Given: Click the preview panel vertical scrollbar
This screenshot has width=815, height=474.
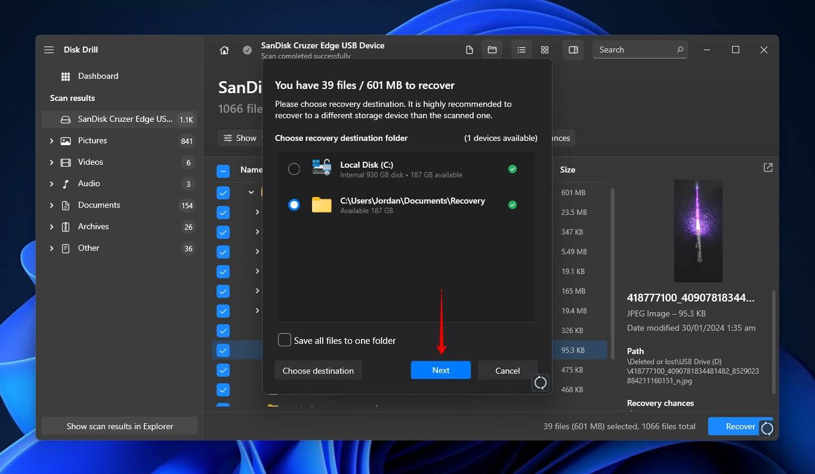Looking at the screenshot, I should tap(774, 341).
